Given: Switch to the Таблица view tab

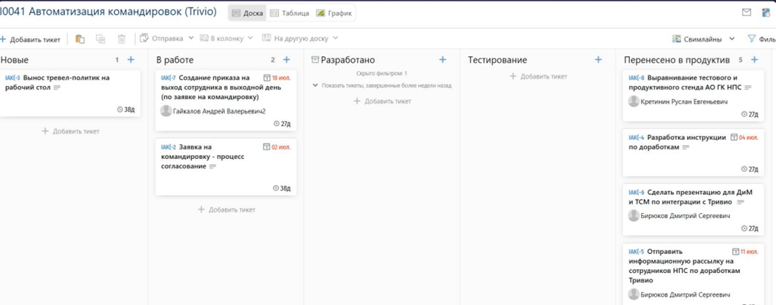Looking at the screenshot, I should click(x=290, y=13).
